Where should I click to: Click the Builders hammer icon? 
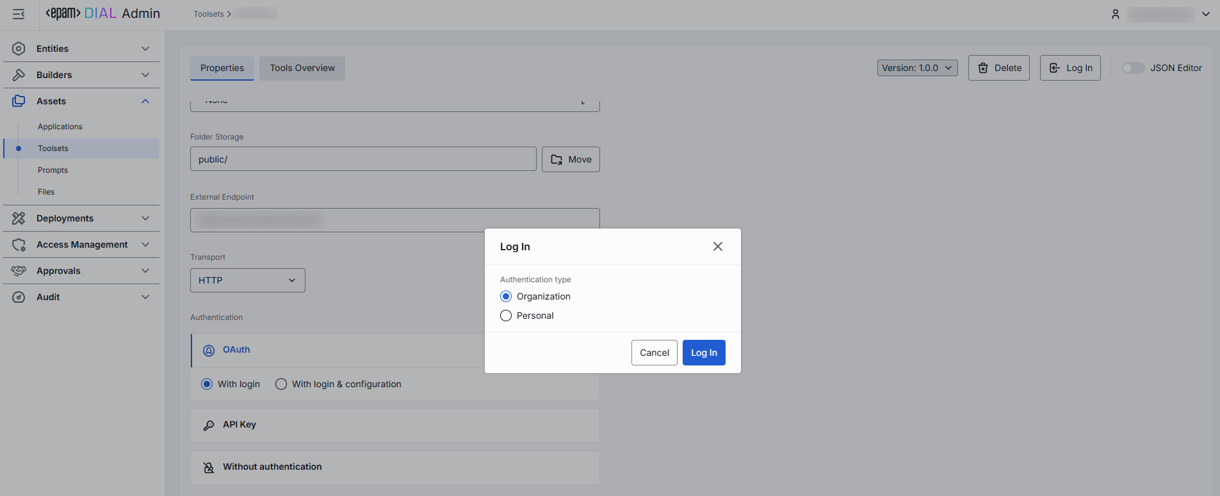19,75
